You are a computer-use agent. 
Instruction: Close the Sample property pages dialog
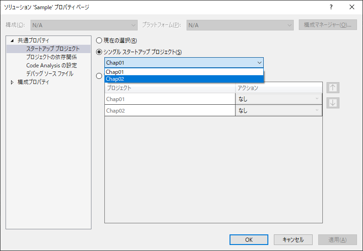coord(352,7)
